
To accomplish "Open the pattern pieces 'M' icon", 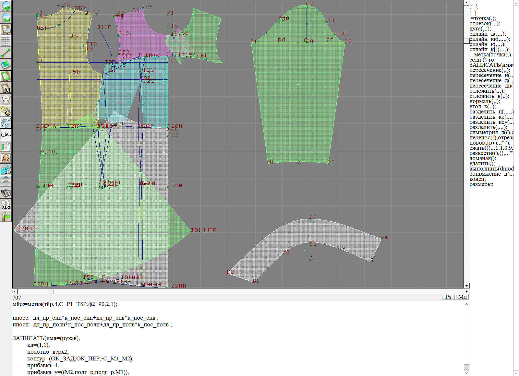I will (x=6, y=88).
